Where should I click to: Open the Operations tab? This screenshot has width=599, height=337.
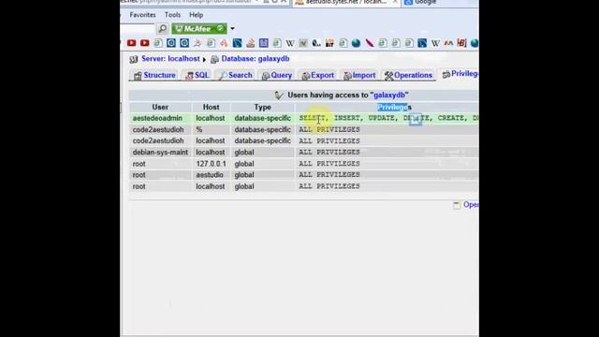pos(408,75)
